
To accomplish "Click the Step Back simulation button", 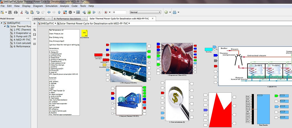I will [84, 12].
